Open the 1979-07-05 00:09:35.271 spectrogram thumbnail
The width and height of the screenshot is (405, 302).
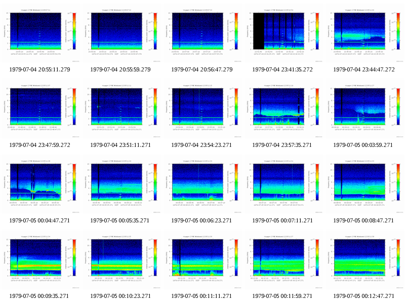(40, 262)
